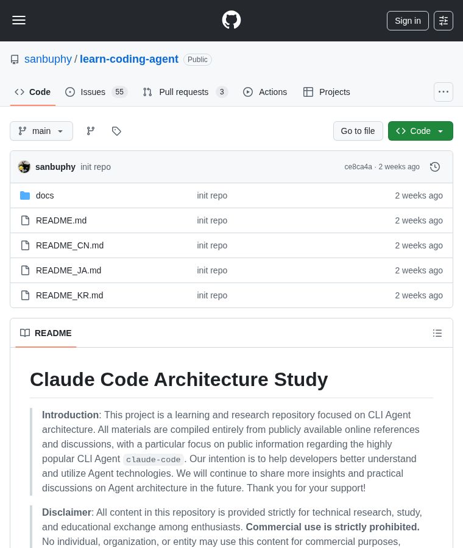
Task: Open init repo commit for README_KR.md row
Action: 212,295
